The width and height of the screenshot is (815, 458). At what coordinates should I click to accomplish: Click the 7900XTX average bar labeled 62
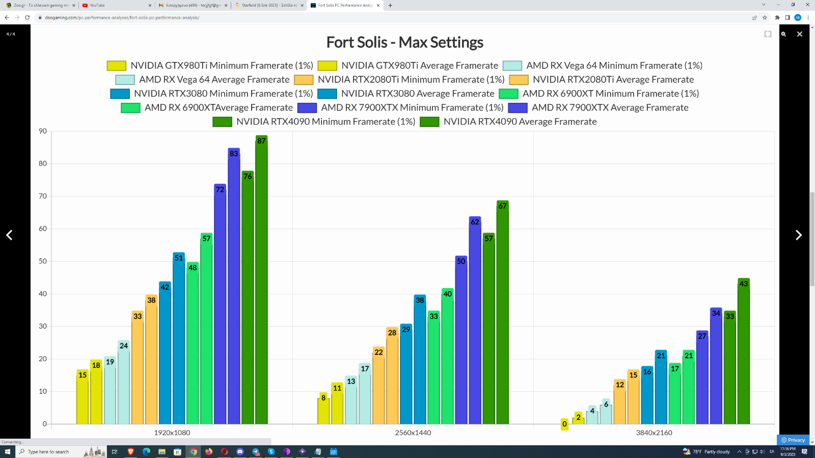coord(475,320)
